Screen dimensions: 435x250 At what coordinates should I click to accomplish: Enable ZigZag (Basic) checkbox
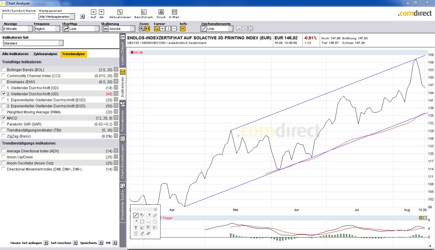pos(3,136)
